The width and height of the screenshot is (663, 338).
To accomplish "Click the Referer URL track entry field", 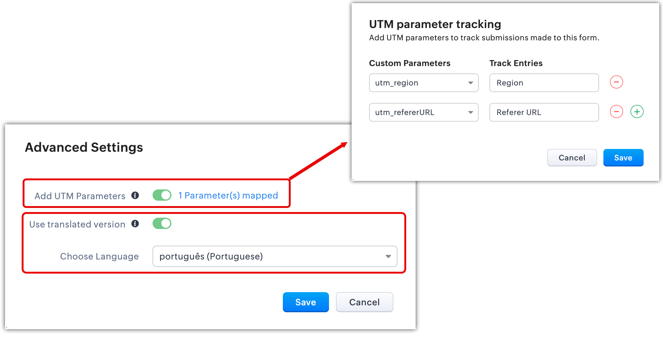I will 544,112.
